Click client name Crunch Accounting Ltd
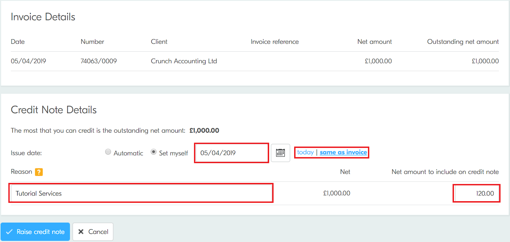The width and height of the screenshot is (510, 242). point(184,61)
